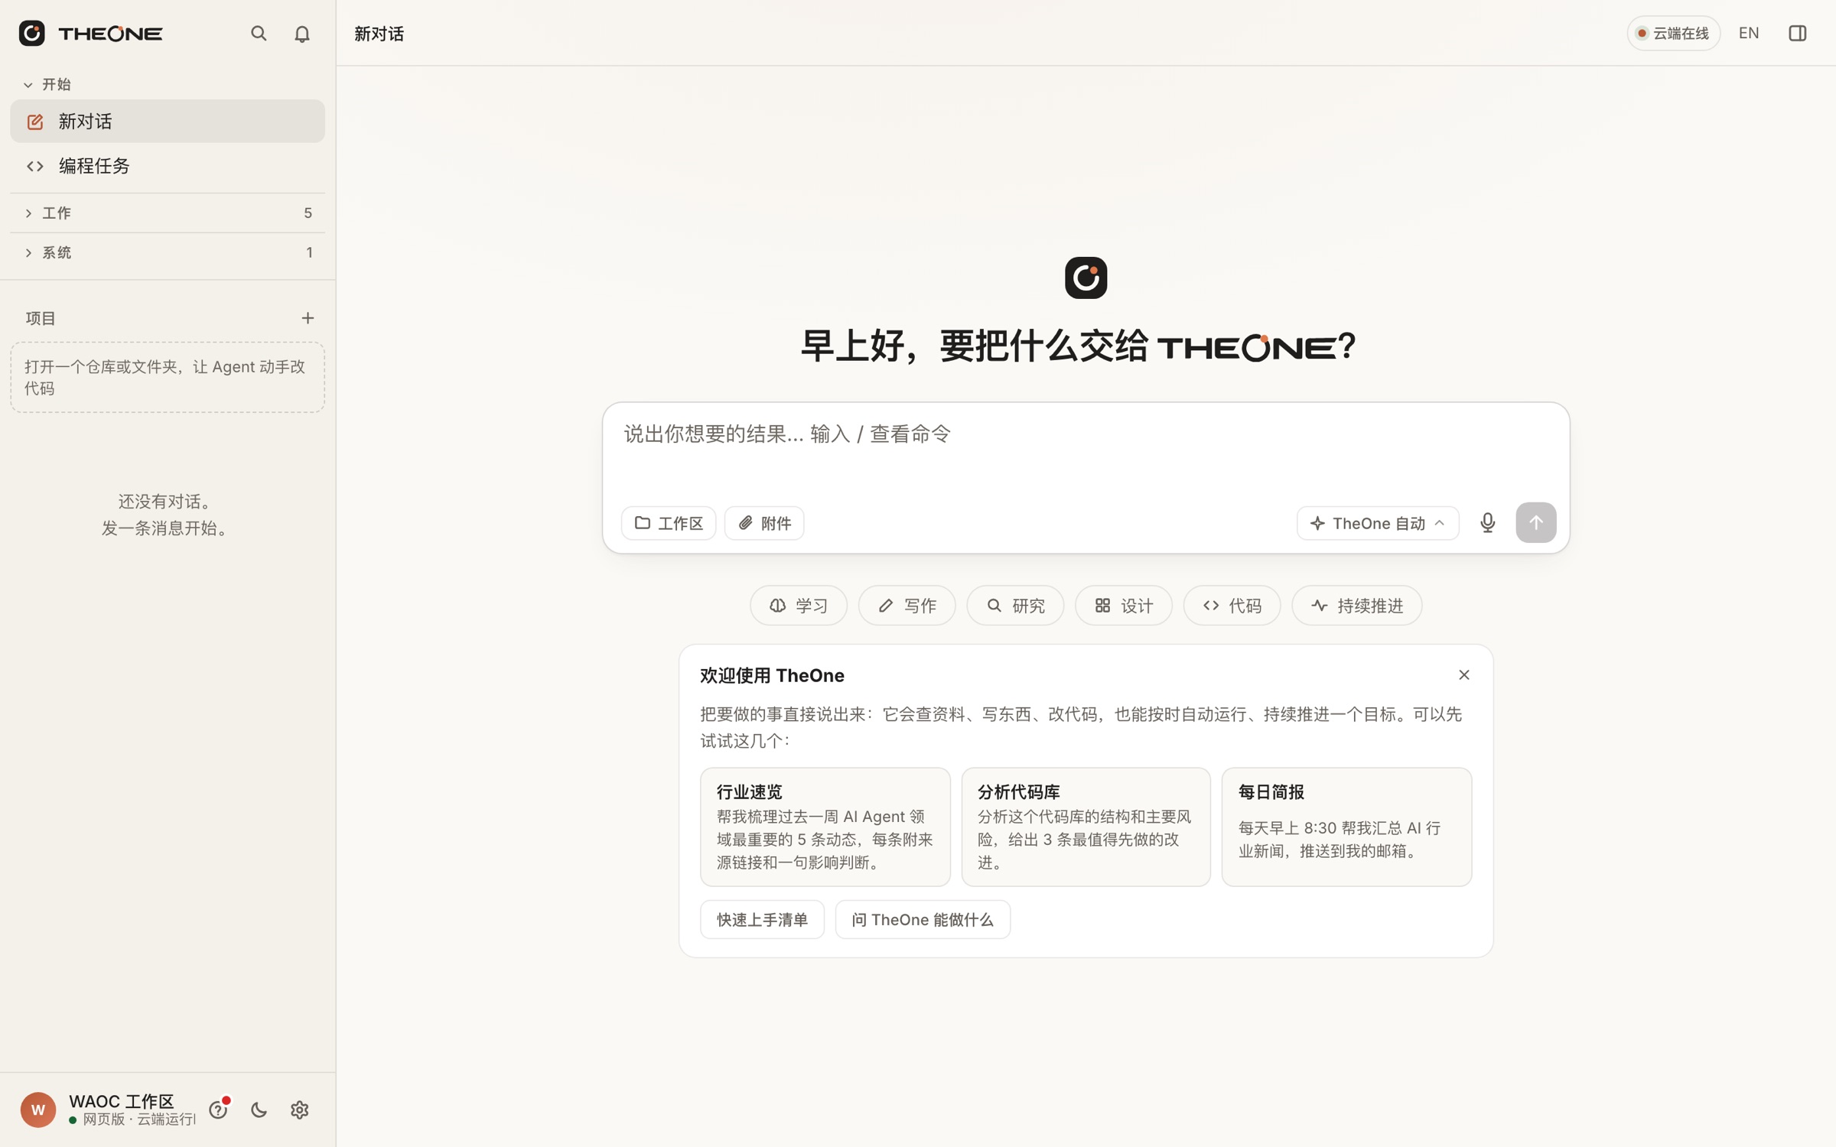Click the TheOne logo in the sidebar
Screen dimensions: 1836x1147
(x=90, y=34)
